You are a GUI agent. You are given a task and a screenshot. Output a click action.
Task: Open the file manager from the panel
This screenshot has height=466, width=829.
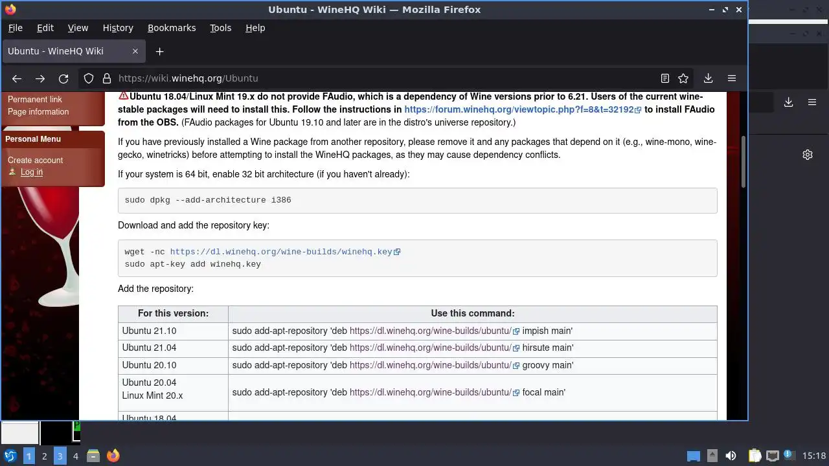(93, 456)
